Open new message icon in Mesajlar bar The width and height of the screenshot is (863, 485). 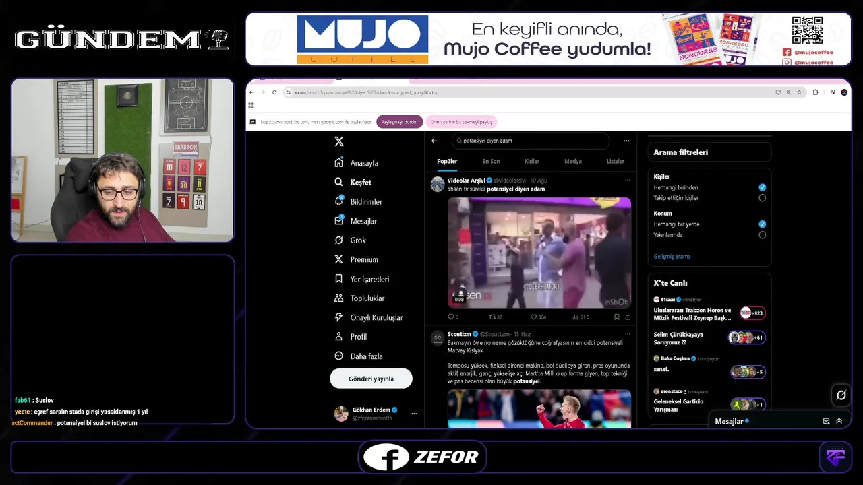click(826, 421)
